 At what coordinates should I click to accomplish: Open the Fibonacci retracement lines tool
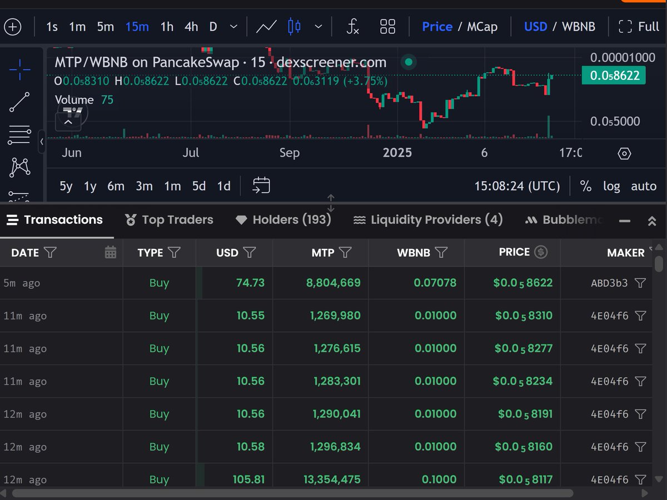click(x=20, y=135)
